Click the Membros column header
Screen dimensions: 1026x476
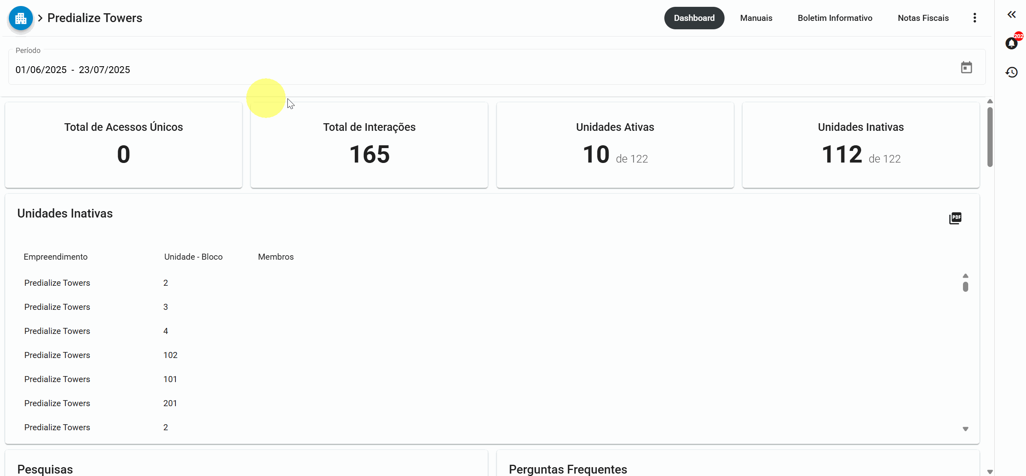pos(276,256)
